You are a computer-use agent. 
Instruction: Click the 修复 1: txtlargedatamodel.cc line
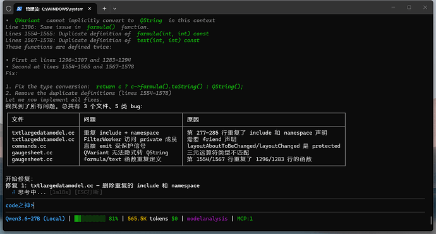coord(102,185)
